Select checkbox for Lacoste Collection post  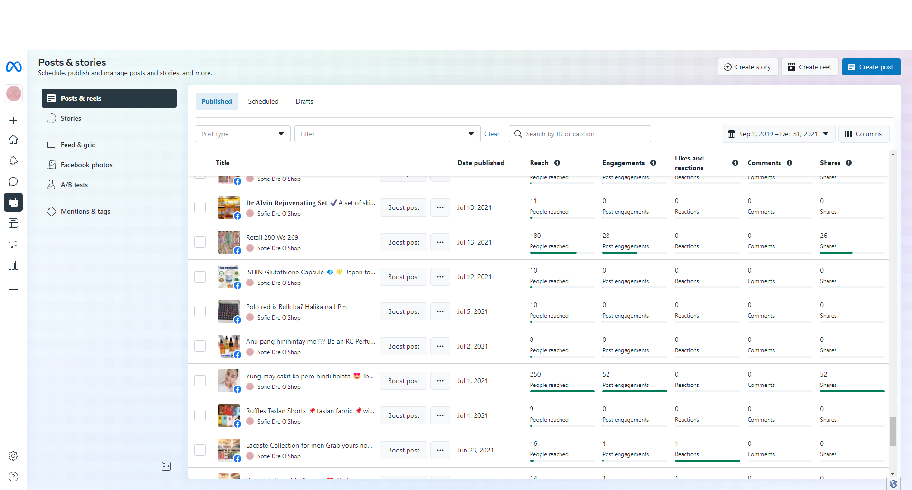(200, 450)
